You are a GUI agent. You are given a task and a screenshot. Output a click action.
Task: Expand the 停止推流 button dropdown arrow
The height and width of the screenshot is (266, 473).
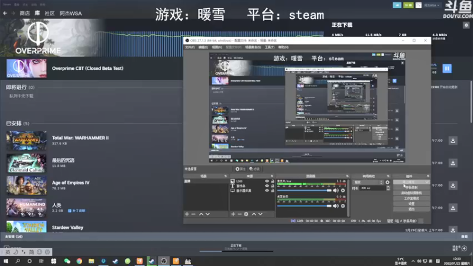[426, 182]
